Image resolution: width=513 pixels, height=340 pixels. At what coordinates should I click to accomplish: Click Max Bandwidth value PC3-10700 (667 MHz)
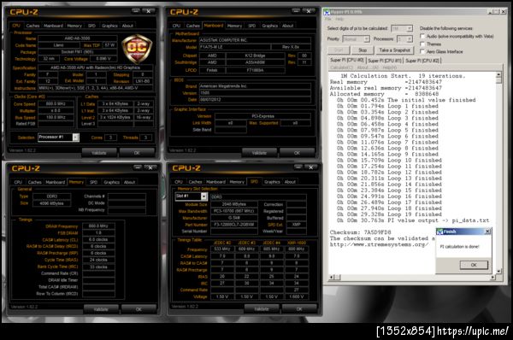tap(234, 211)
